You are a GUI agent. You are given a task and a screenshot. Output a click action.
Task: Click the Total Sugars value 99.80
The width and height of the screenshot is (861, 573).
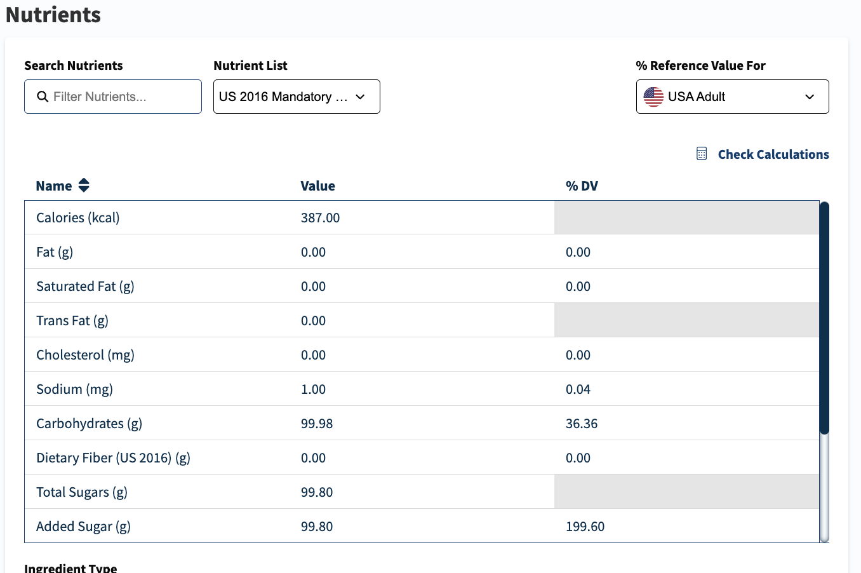click(x=317, y=492)
